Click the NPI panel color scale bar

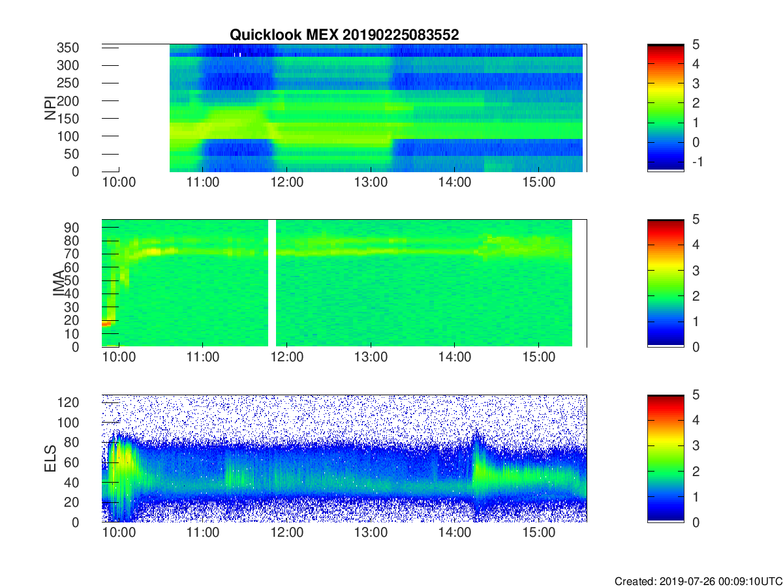pyautogui.click(x=666, y=108)
